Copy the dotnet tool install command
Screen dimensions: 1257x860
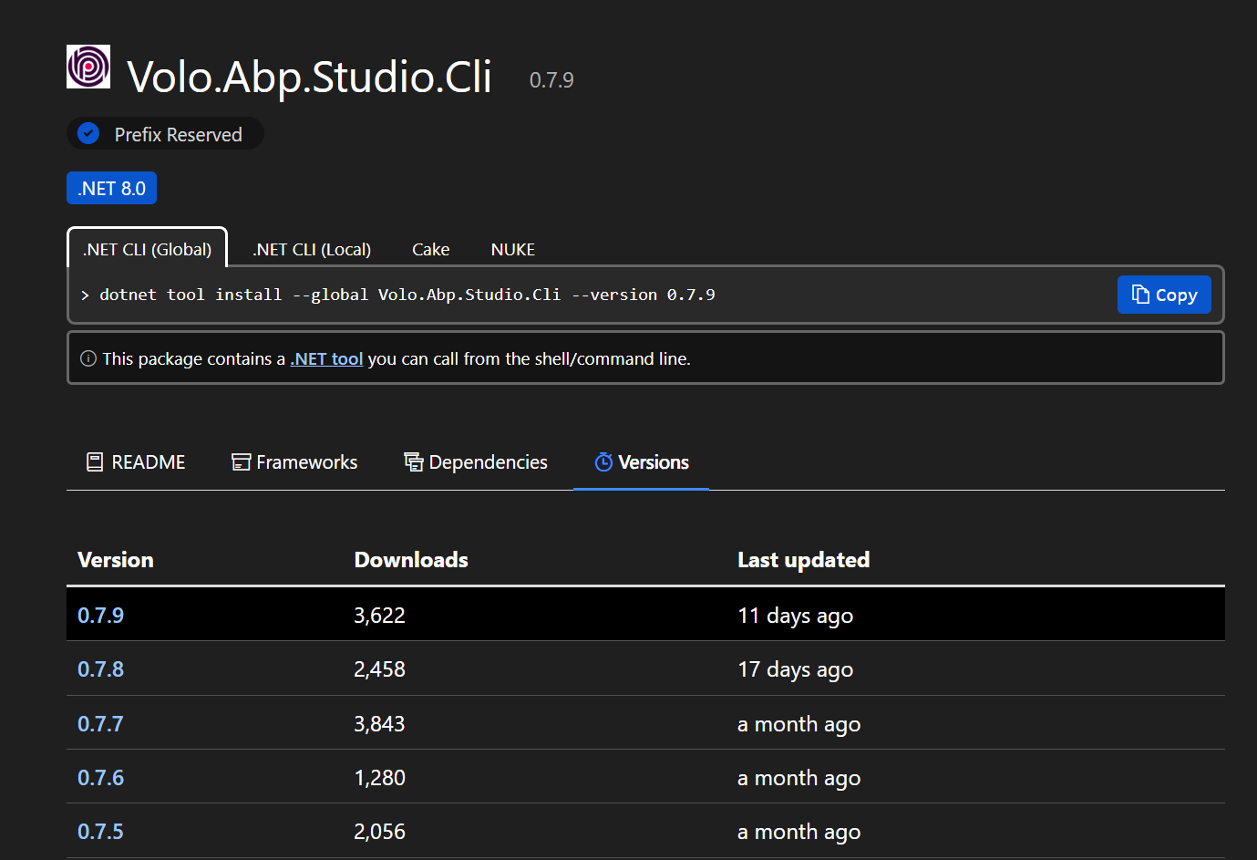1163,295
